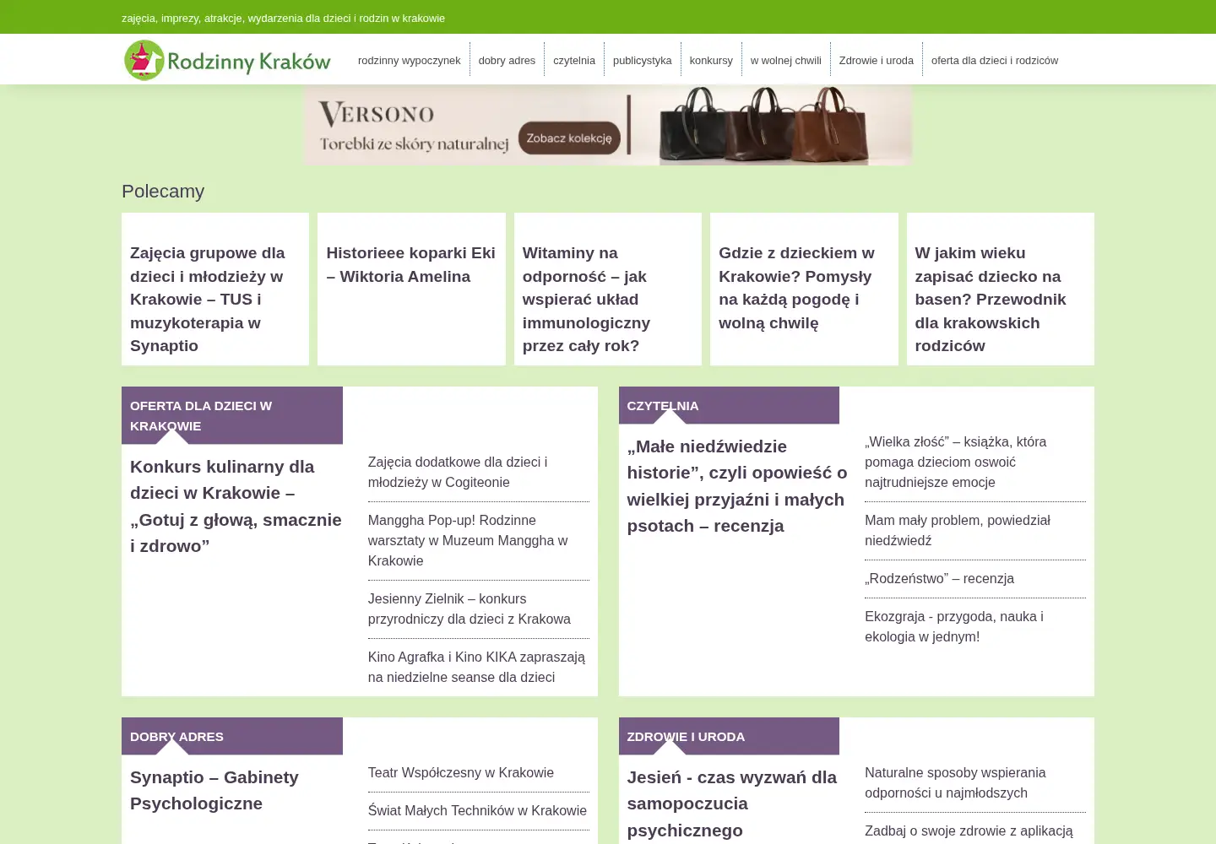Open Kino Agrafka i Kino KIKA link
The image size is (1216, 844).
(478, 667)
